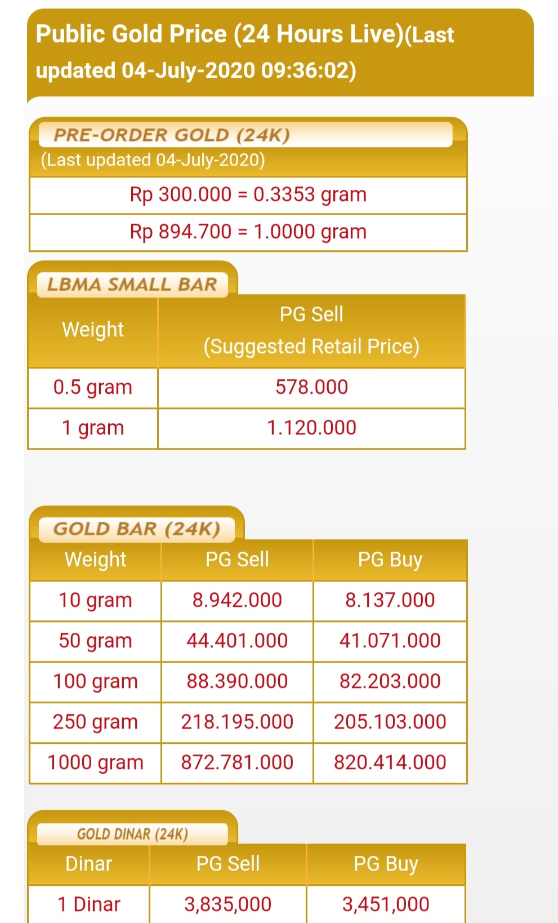Select the 250 gram PG Sell price 218.195.000

[237, 722]
